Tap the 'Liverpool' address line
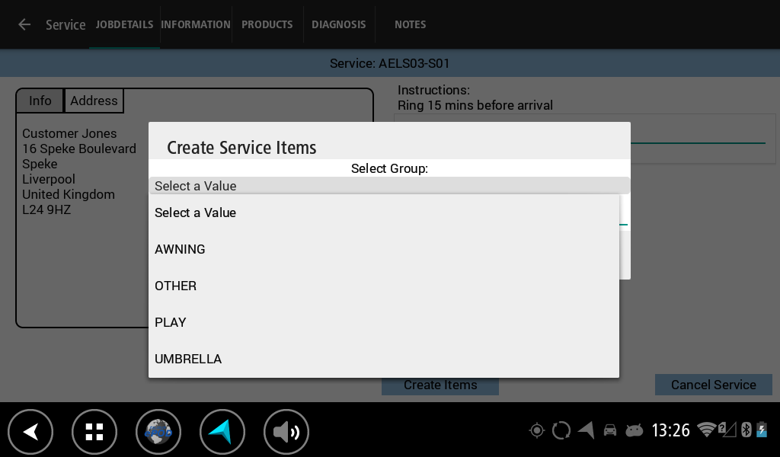 click(49, 180)
